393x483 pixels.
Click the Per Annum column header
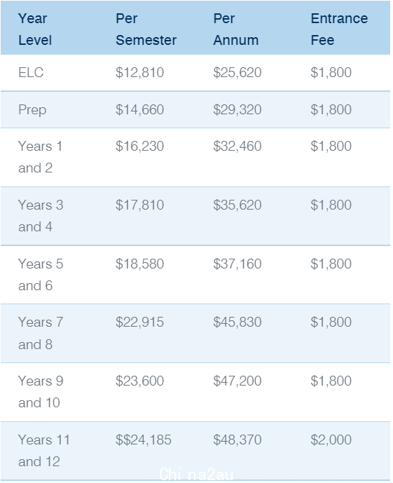click(x=236, y=29)
